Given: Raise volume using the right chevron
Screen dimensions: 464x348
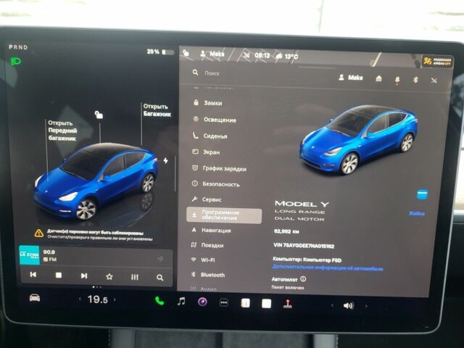Looking at the screenshot, I should (365, 306).
